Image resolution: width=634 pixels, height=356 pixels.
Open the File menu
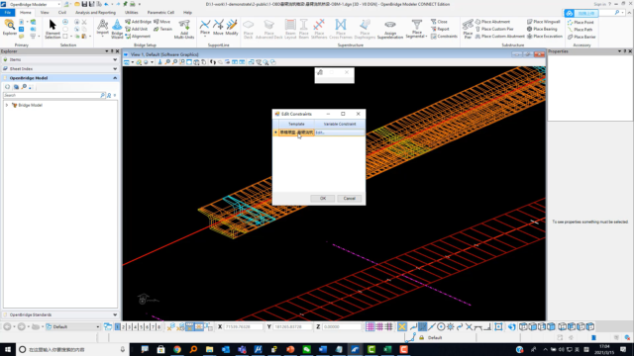(x=8, y=13)
